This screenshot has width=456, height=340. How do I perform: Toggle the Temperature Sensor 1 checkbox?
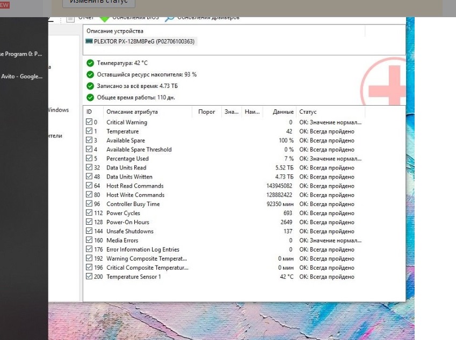click(x=89, y=276)
